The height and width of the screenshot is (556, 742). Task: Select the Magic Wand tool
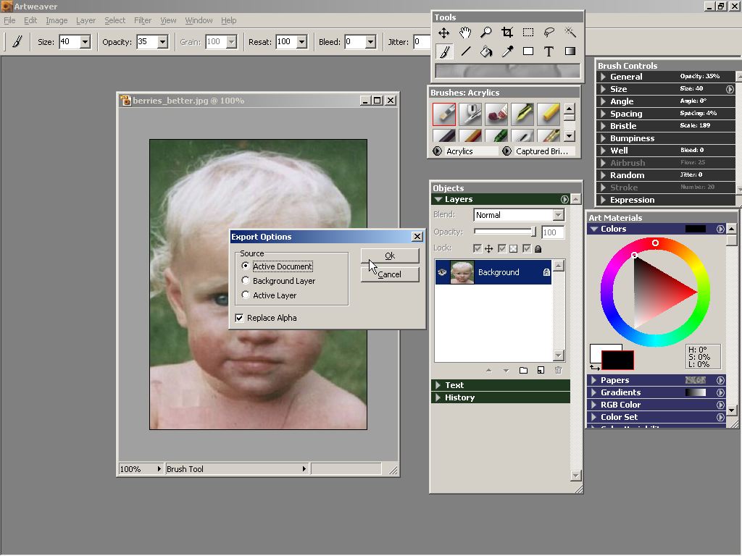[570, 33]
